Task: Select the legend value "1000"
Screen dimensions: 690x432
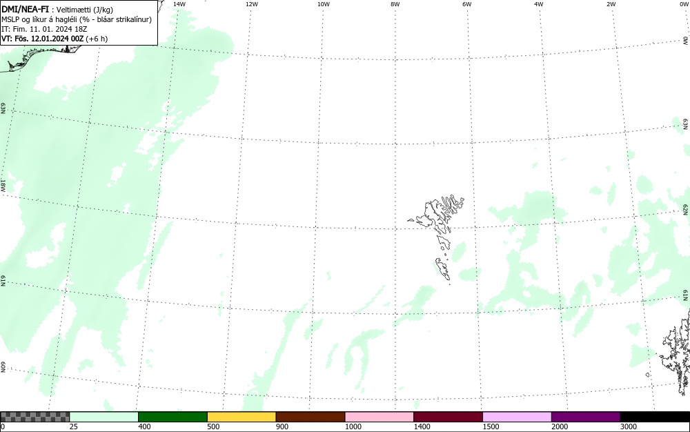Action: (x=353, y=426)
